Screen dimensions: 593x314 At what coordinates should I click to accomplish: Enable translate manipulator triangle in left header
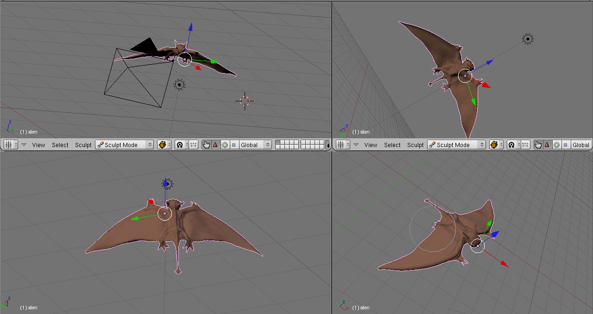tap(215, 145)
